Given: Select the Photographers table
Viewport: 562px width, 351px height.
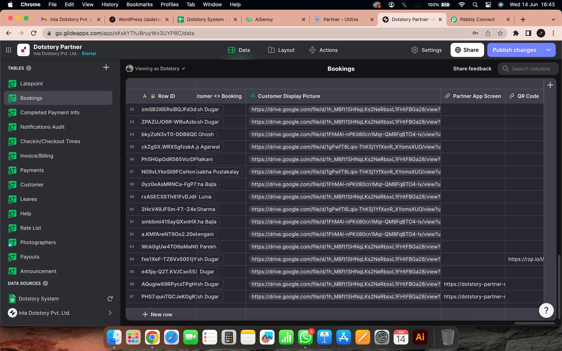Looking at the screenshot, I should [38, 242].
